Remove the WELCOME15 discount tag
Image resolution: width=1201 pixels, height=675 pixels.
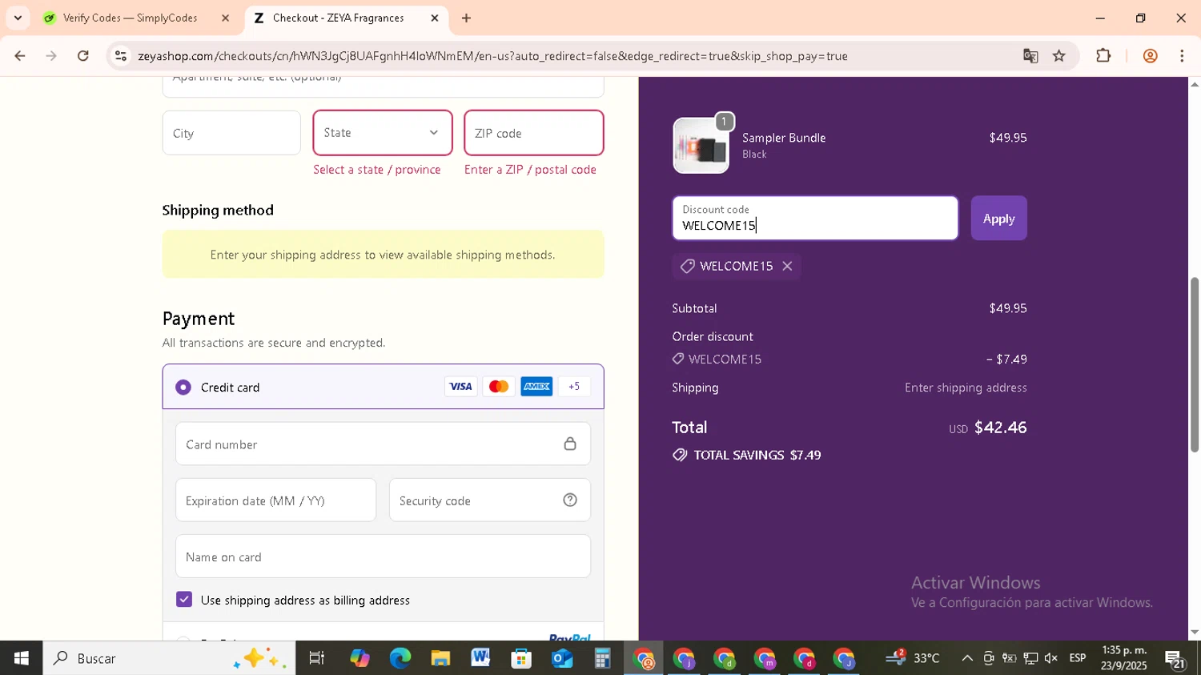787,266
